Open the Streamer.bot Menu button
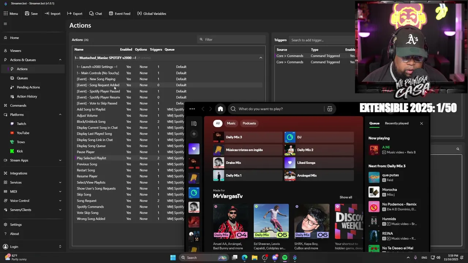This screenshot has width=468, height=263. tap(11, 14)
